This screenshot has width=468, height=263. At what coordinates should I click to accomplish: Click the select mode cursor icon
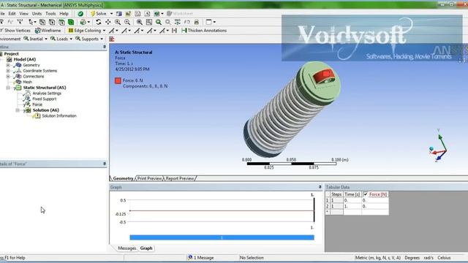coord(31,22)
